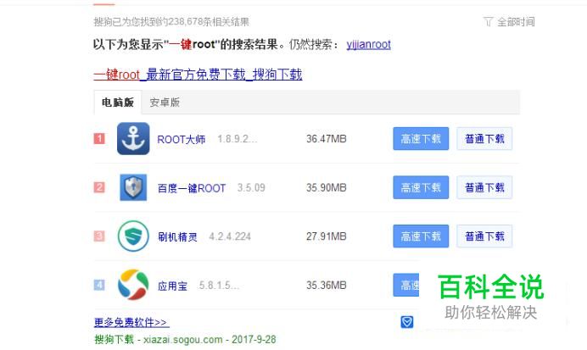This screenshot has height=350, width=587.
Task: Click 高速下载 for 刷机精灵
Action: pyautogui.click(x=421, y=236)
